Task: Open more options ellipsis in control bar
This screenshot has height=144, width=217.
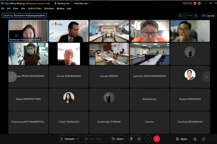Action: tap(148, 139)
